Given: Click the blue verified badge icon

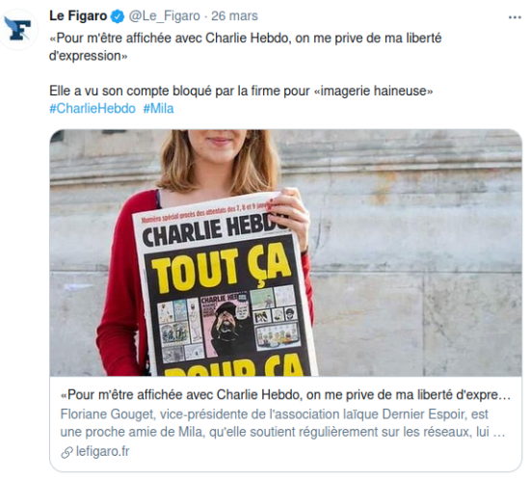Looking at the screenshot, I should (x=118, y=16).
